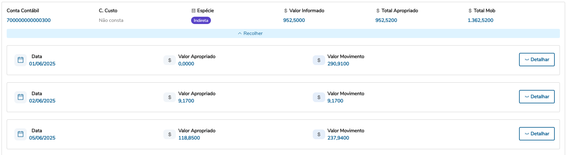Click the date 05/06/2025
Image resolution: width=566 pixels, height=155 pixels.
(42, 138)
